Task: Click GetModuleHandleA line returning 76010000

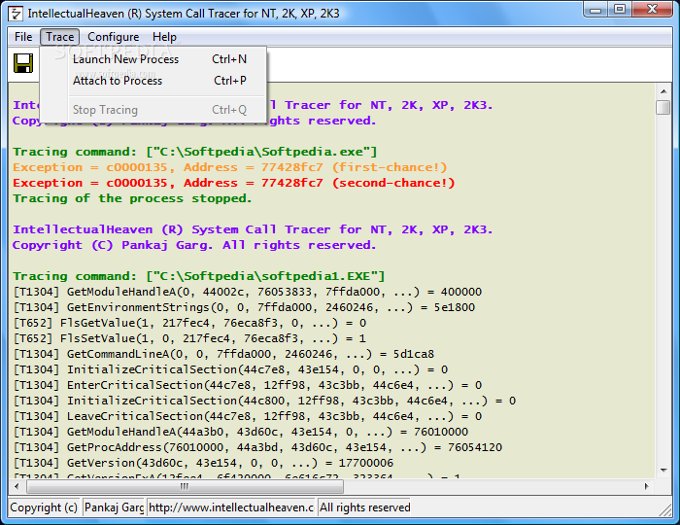Action: click(x=241, y=432)
